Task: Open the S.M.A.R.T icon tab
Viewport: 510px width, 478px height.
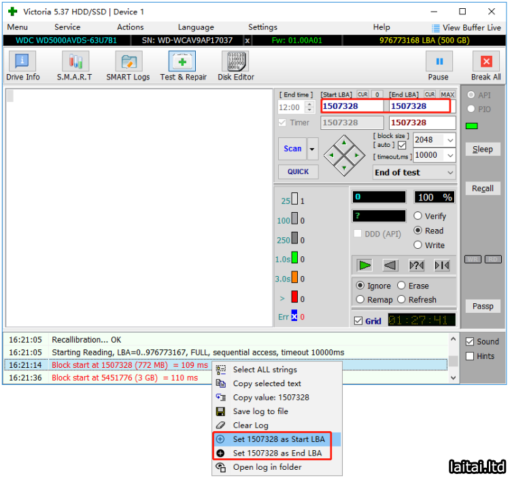Action: [75, 66]
